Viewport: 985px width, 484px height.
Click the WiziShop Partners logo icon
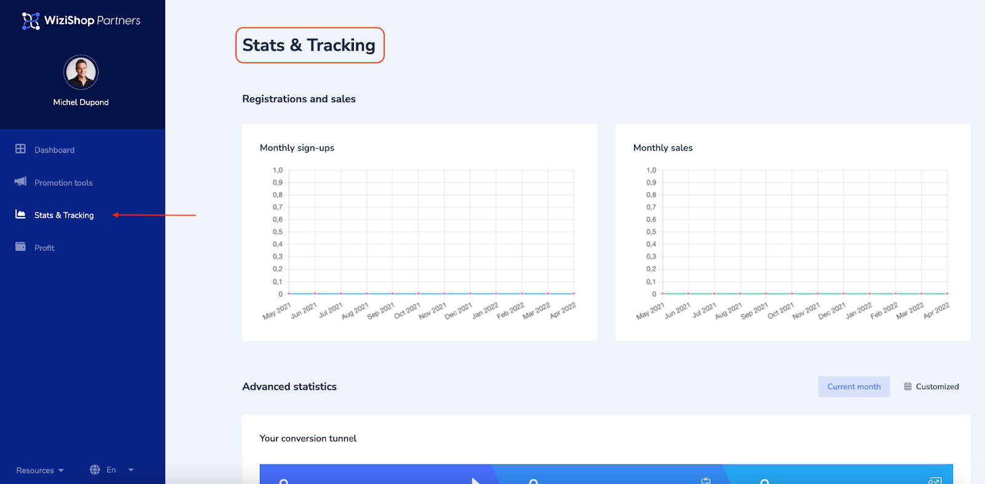pos(31,21)
